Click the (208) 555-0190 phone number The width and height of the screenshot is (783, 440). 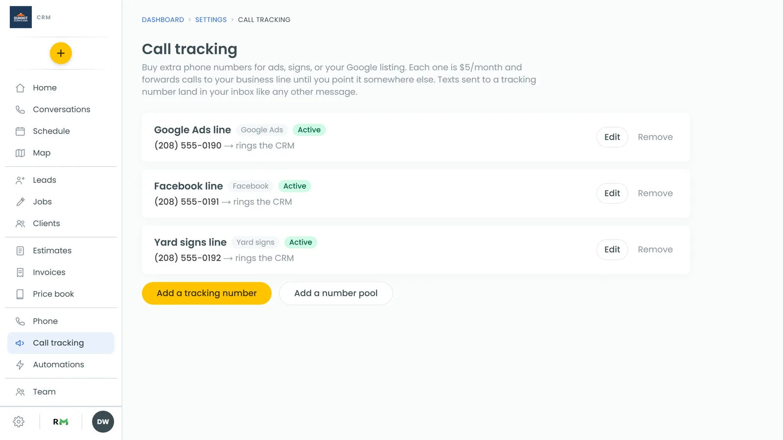(188, 146)
